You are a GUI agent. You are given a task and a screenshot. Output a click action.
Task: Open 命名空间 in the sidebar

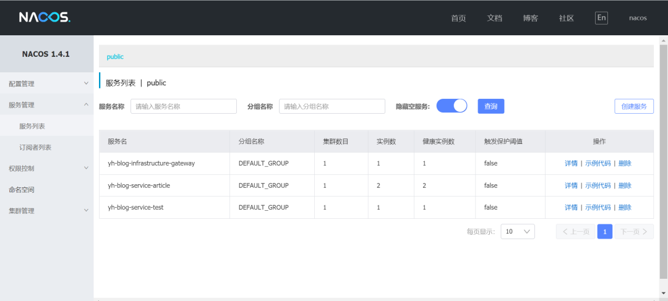22,189
